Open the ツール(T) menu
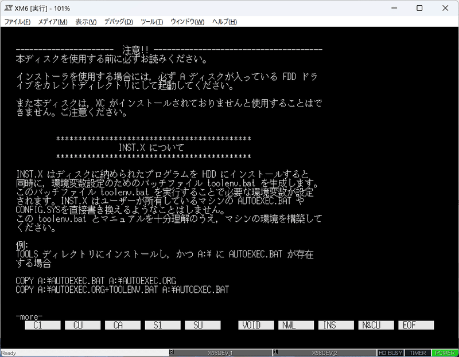 [151, 22]
